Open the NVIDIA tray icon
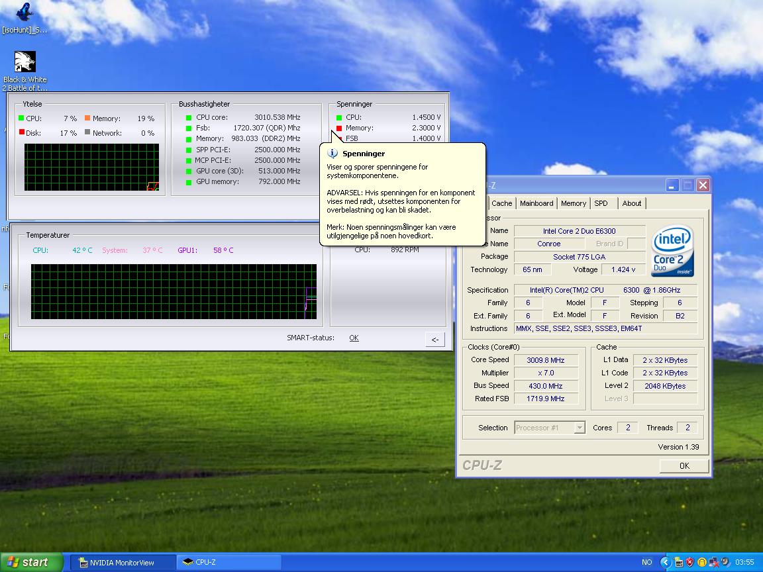This screenshot has width=763, height=572. pyautogui.click(x=678, y=562)
